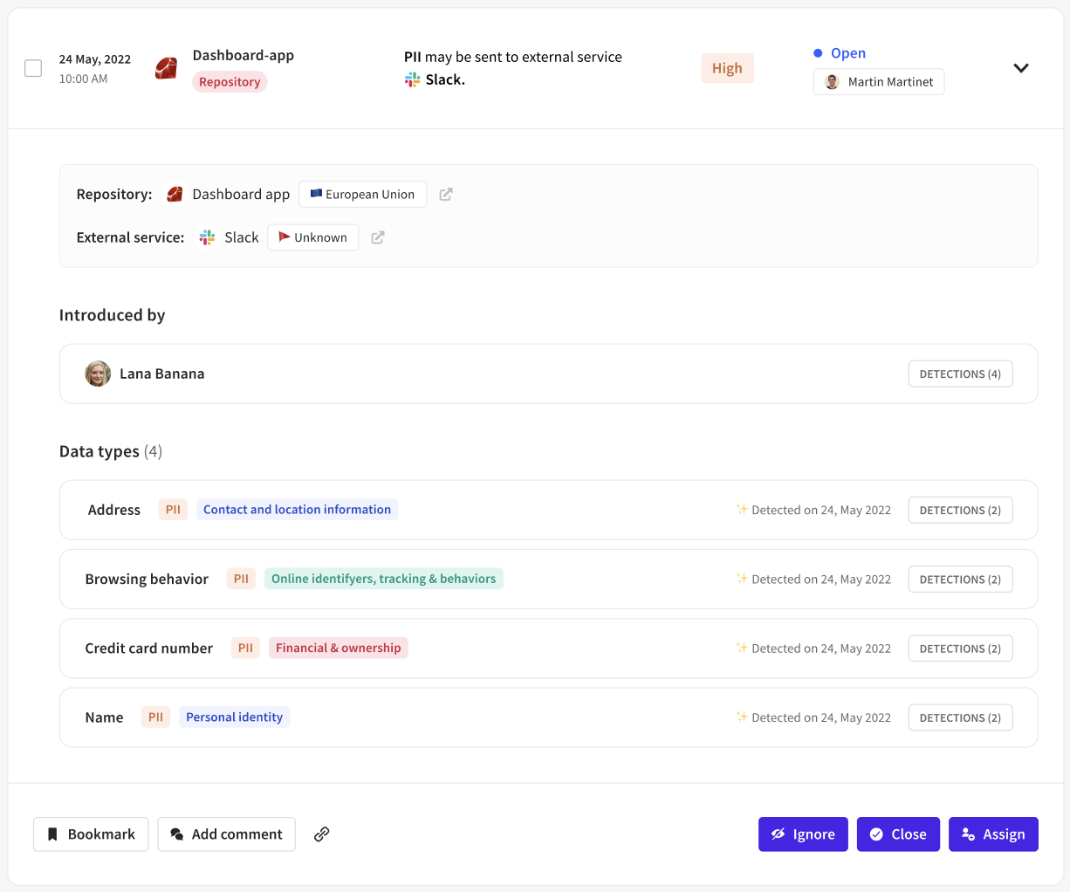
Task: Click the High severity badge
Action: click(727, 68)
